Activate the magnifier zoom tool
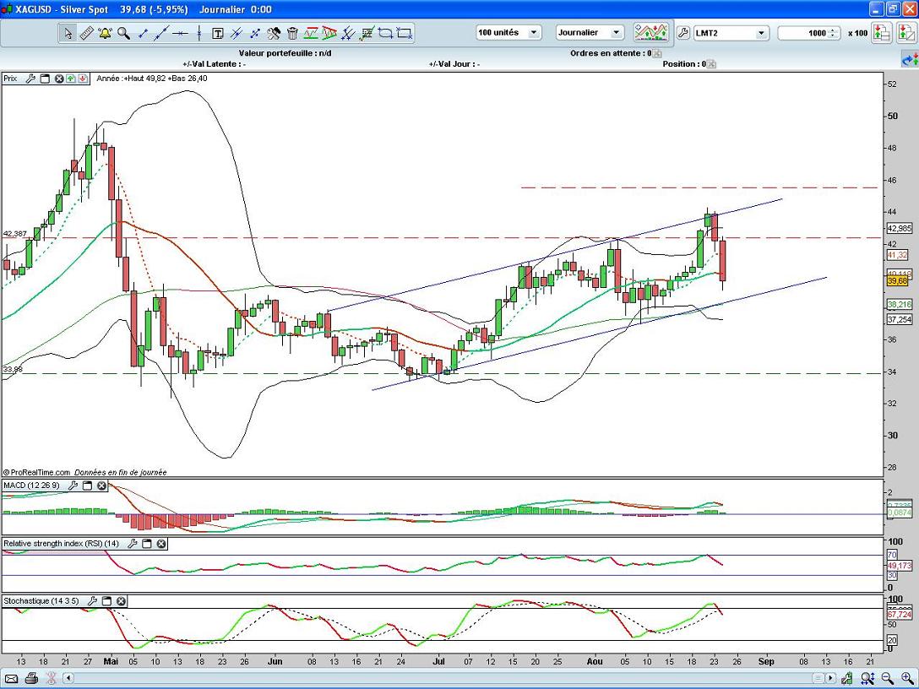 123,34
